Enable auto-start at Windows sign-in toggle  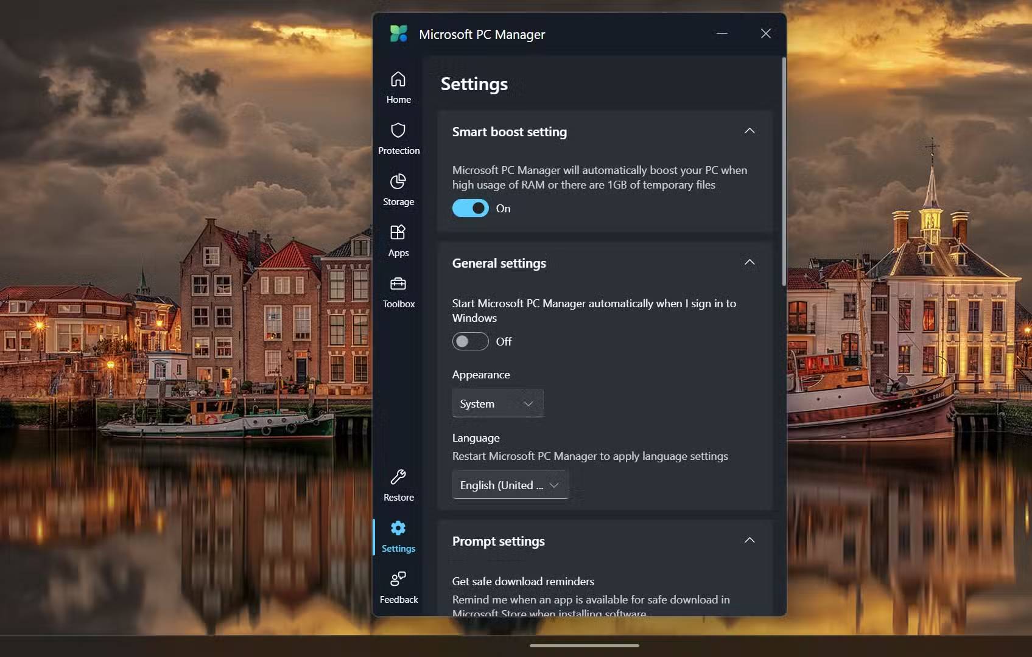tap(470, 342)
